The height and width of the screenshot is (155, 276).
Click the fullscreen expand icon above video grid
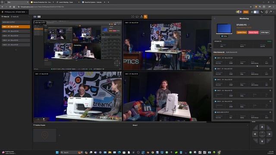[x=133, y=17]
